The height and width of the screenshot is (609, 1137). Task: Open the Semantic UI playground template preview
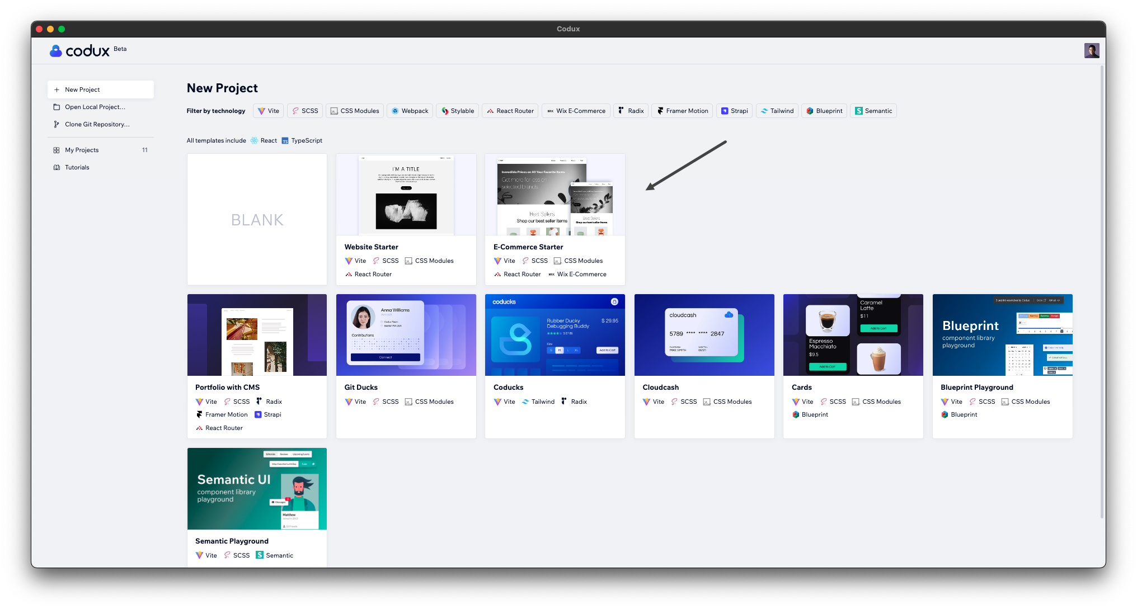point(257,489)
